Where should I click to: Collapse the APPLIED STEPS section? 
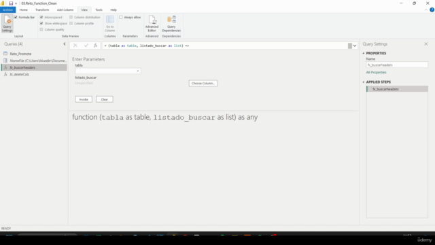pos(364,82)
